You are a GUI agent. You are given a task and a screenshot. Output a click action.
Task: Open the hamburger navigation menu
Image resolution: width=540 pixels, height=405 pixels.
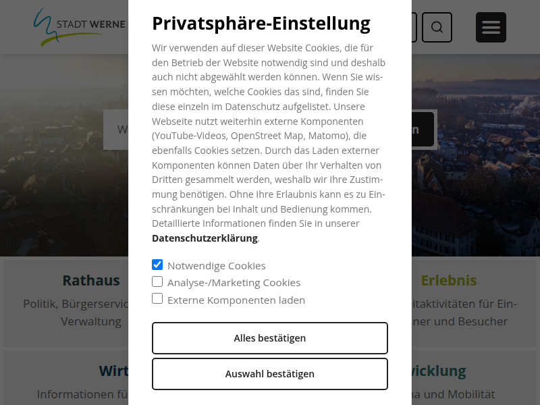(491, 27)
